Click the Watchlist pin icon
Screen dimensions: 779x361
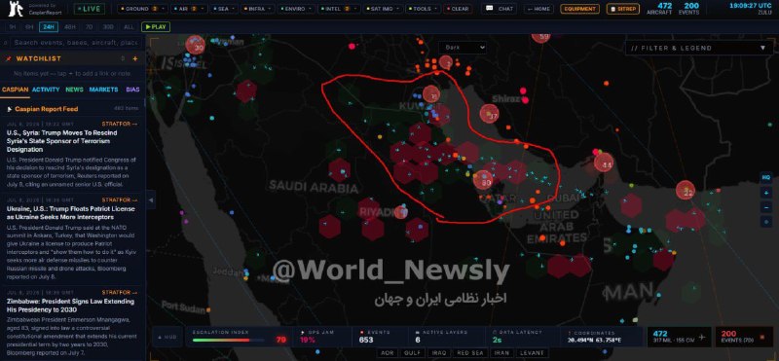pos(8,58)
